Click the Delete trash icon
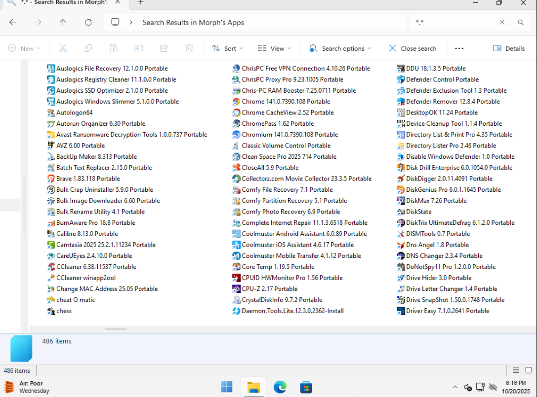Viewport: 537px width, 397px height. coord(189,48)
